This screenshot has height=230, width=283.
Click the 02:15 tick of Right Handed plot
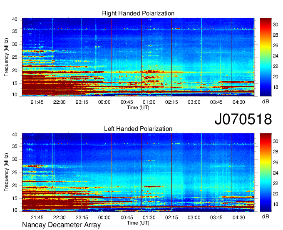point(171,102)
